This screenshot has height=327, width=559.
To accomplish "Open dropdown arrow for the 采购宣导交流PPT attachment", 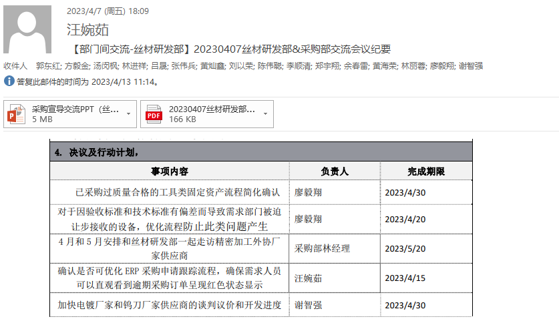I will (x=128, y=114).
